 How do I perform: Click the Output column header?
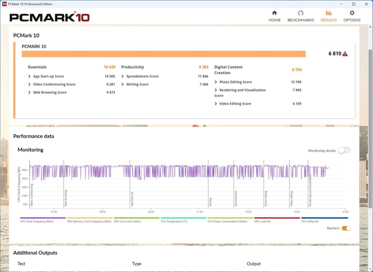click(254, 264)
